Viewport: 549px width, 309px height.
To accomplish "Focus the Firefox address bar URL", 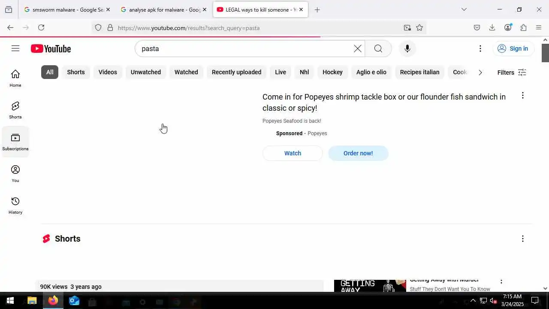I will (257, 28).
